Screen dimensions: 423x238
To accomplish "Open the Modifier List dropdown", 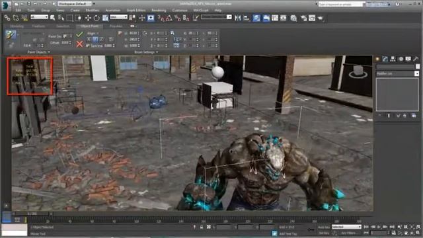I will click(x=397, y=73).
